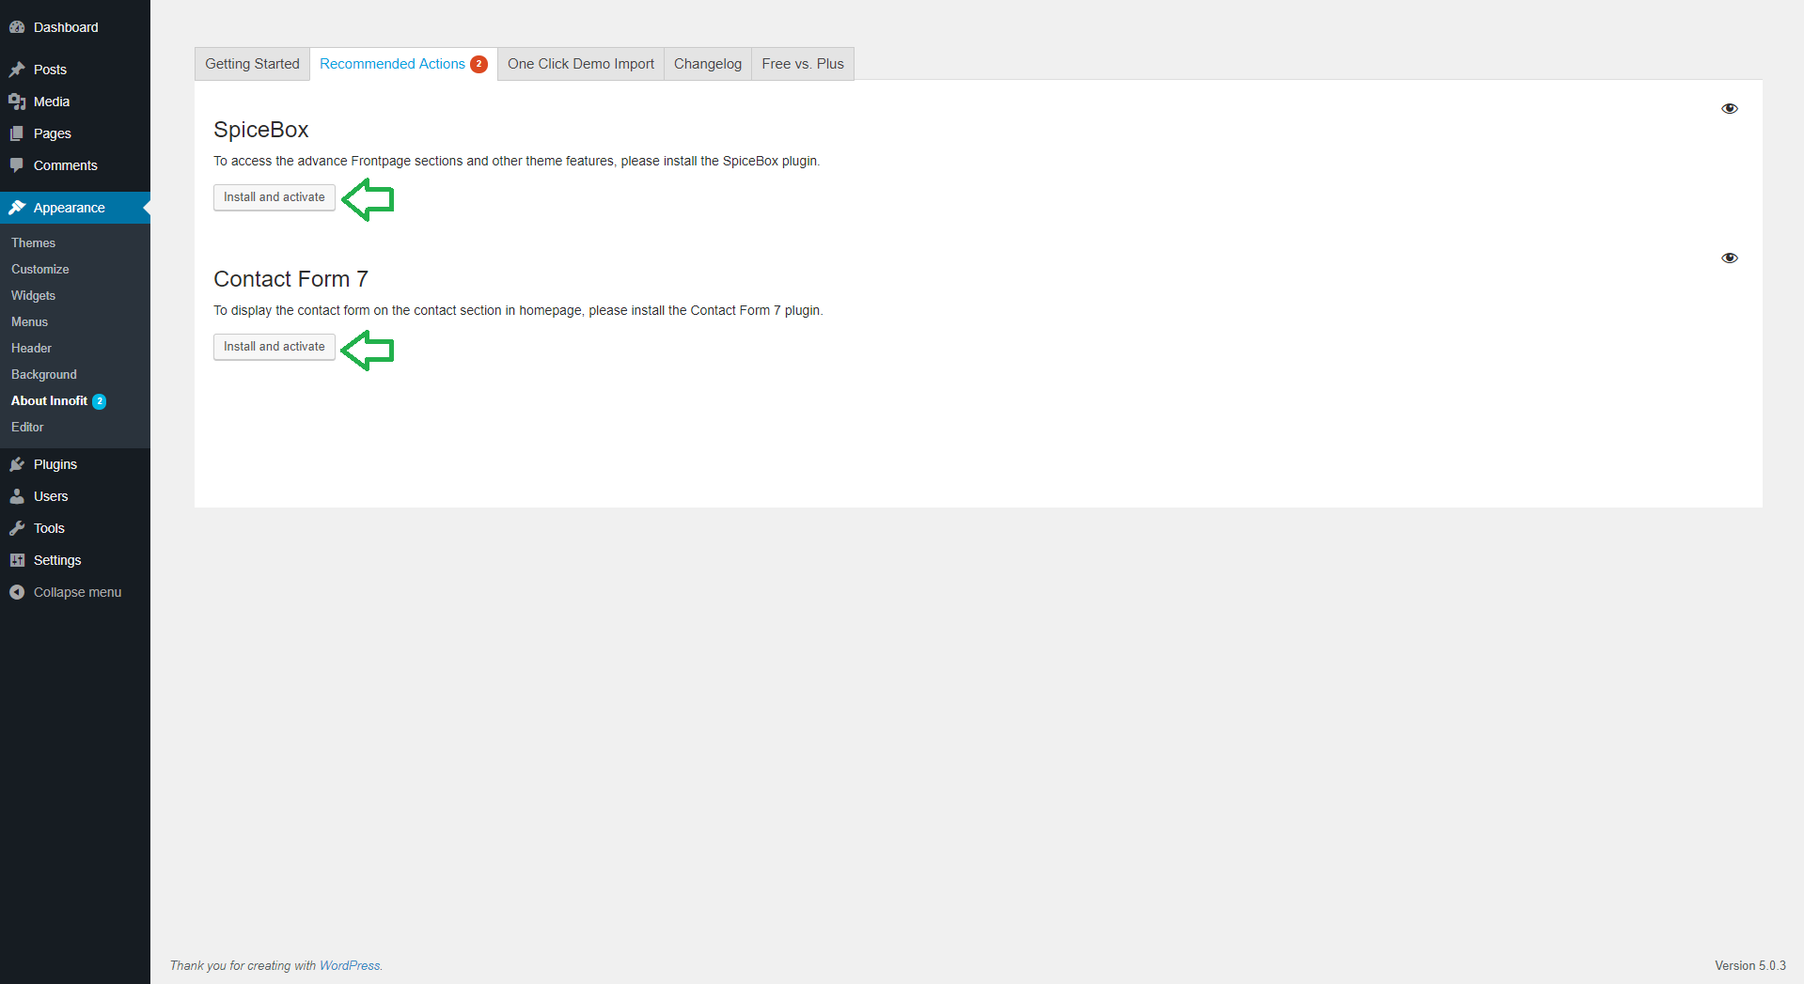The width and height of the screenshot is (1804, 984).
Task: Click the Settings sliders icon
Action: tap(17, 560)
